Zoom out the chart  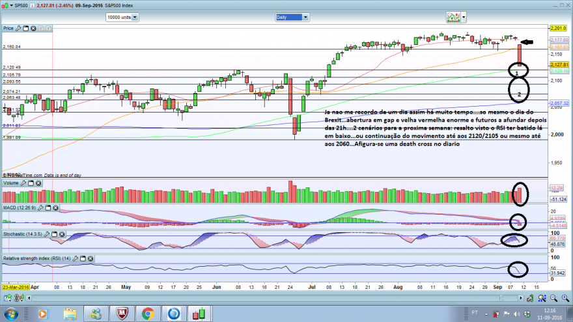[553, 299]
